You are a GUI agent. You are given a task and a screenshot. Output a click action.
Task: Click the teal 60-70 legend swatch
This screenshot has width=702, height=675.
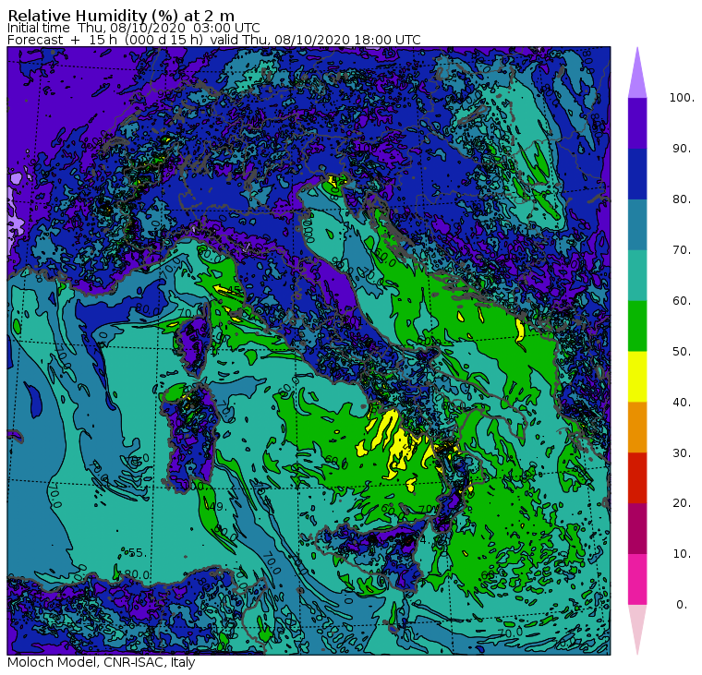pyautogui.click(x=637, y=275)
